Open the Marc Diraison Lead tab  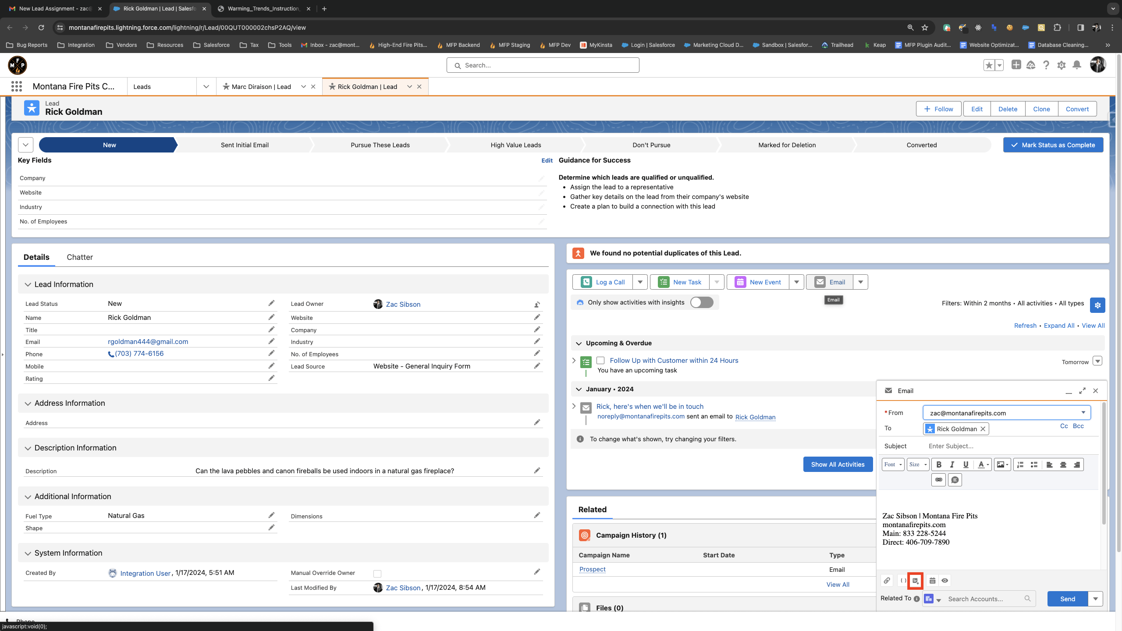(261, 87)
